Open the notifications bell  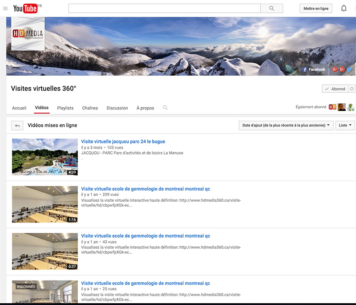tap(344, 8)
